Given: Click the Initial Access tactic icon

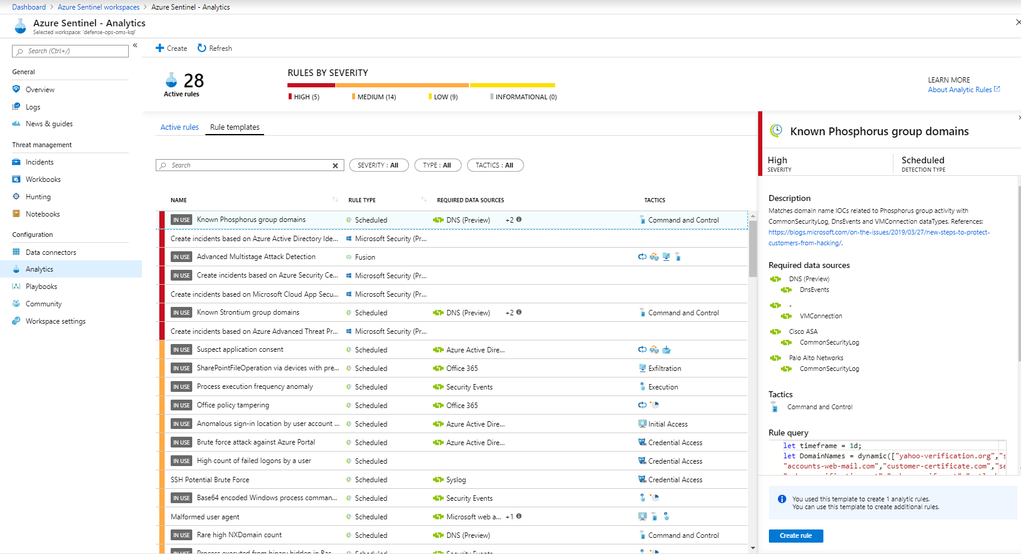Looking at the screenshot, I should pyautogui.click(x=643, y=424).
